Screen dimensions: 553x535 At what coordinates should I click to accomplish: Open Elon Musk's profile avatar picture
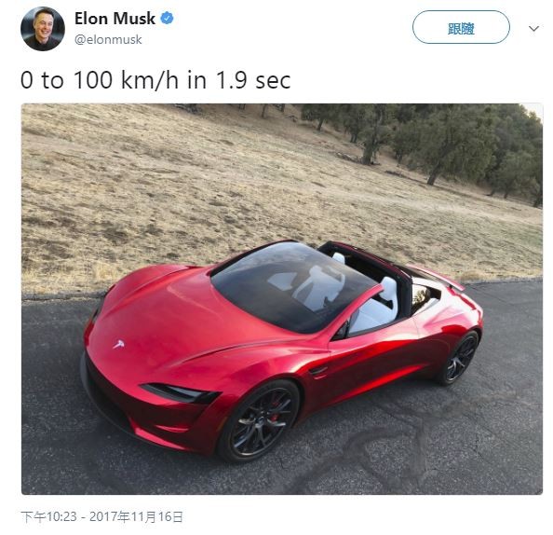coord(43,29)
